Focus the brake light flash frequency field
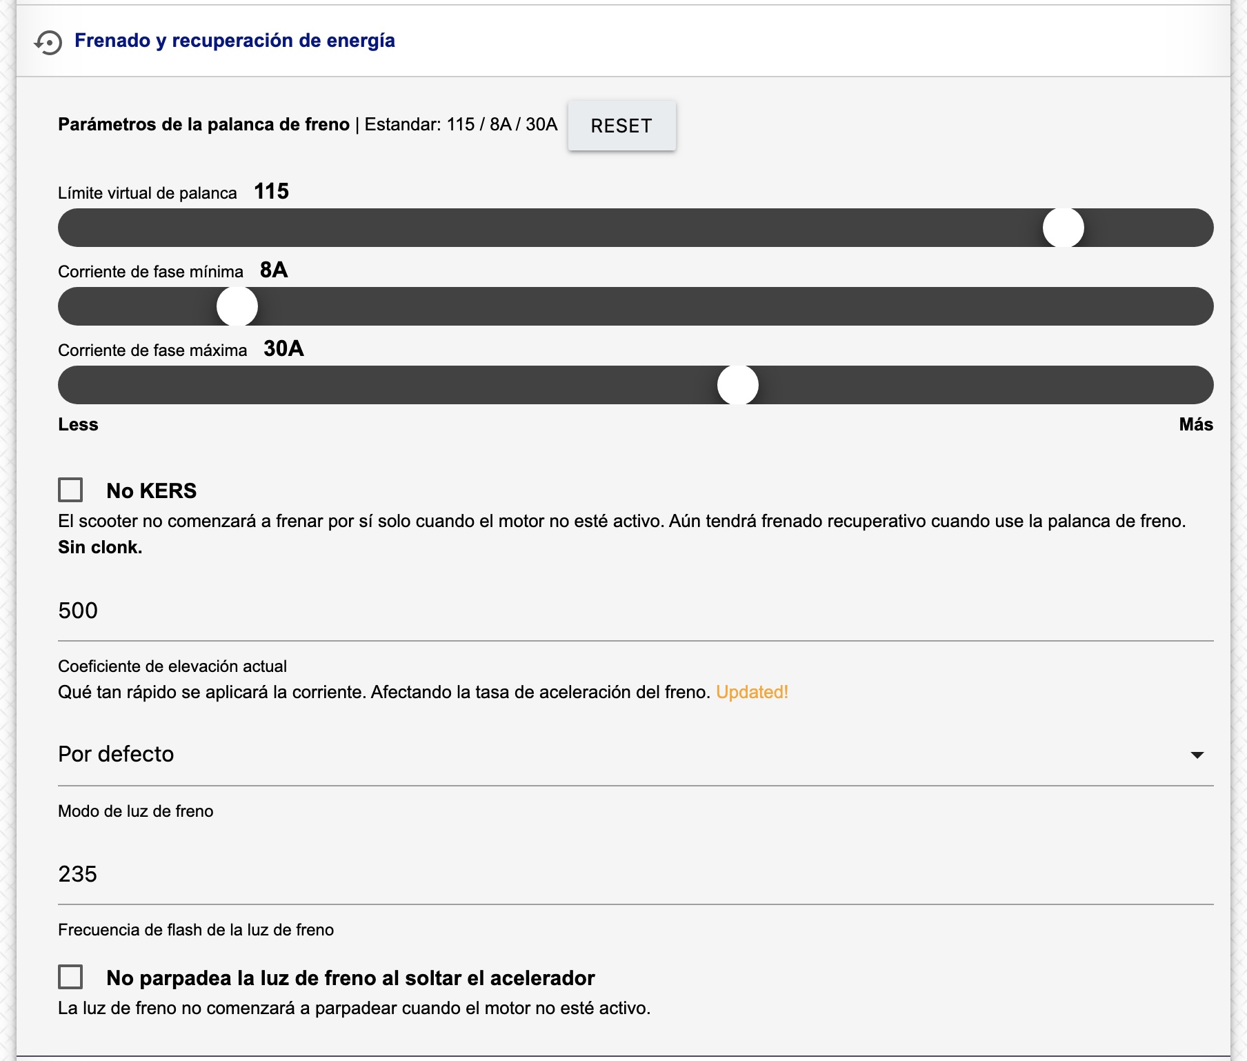The height and width of the screenshot is (1061, 1247). pyautogui.click(x=635, y=874)
